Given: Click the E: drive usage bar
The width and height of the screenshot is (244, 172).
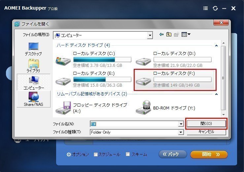Looking at the screenshot, I should [102, 79].
